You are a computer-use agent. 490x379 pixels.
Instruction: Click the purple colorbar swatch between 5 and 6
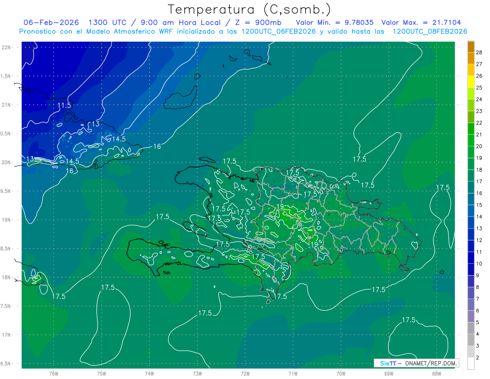coord(471,317)
